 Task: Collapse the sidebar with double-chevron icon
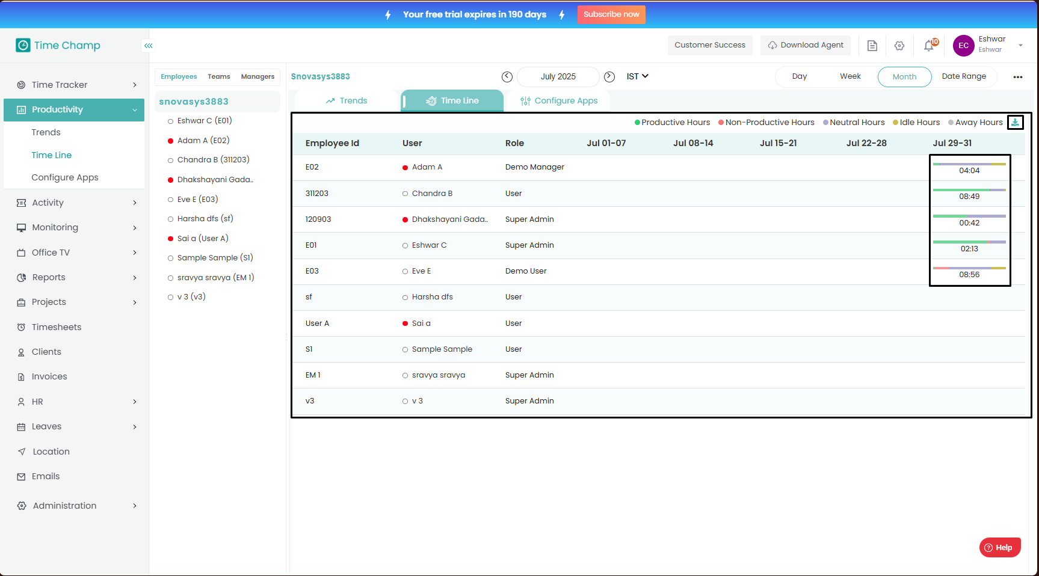click(148, 46)
